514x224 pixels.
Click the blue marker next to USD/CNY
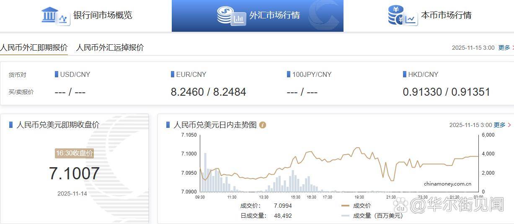point(57,74)
